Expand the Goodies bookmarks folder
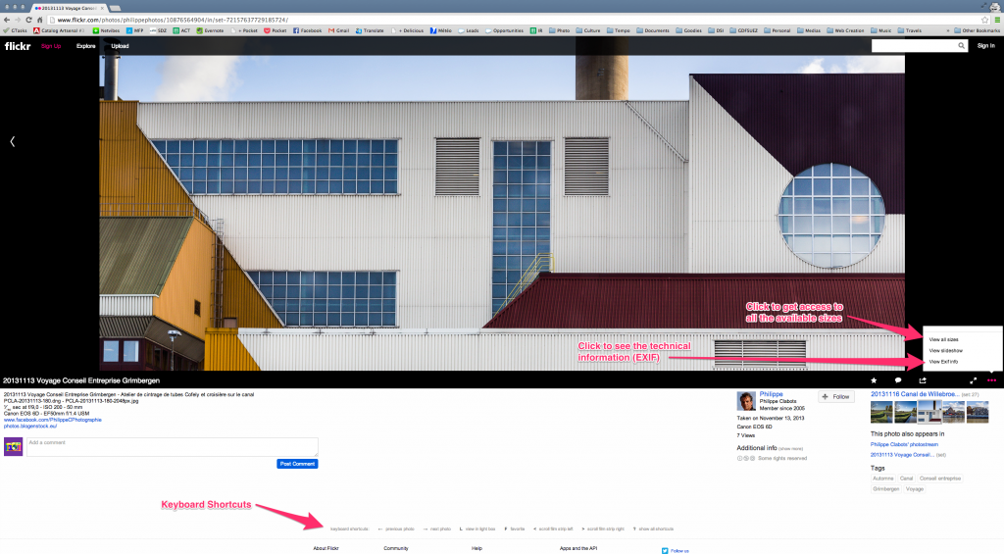This screenshot has width=1004, height=554. pos(688,30)
